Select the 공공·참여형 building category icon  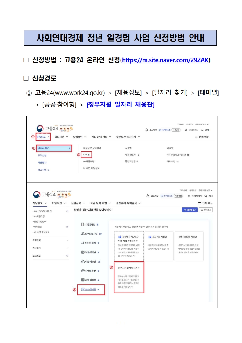point(83,289)
